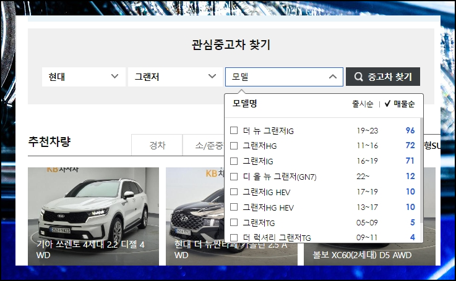Click listing count 96 for 더 뉴 그랜저IG

(x=410, y=130)
